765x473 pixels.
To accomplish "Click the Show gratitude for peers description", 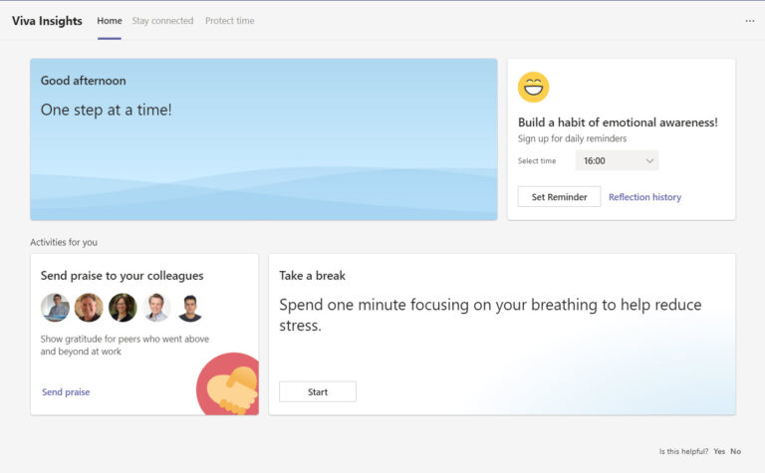I will pyautogui.click(x=125, y=346).
